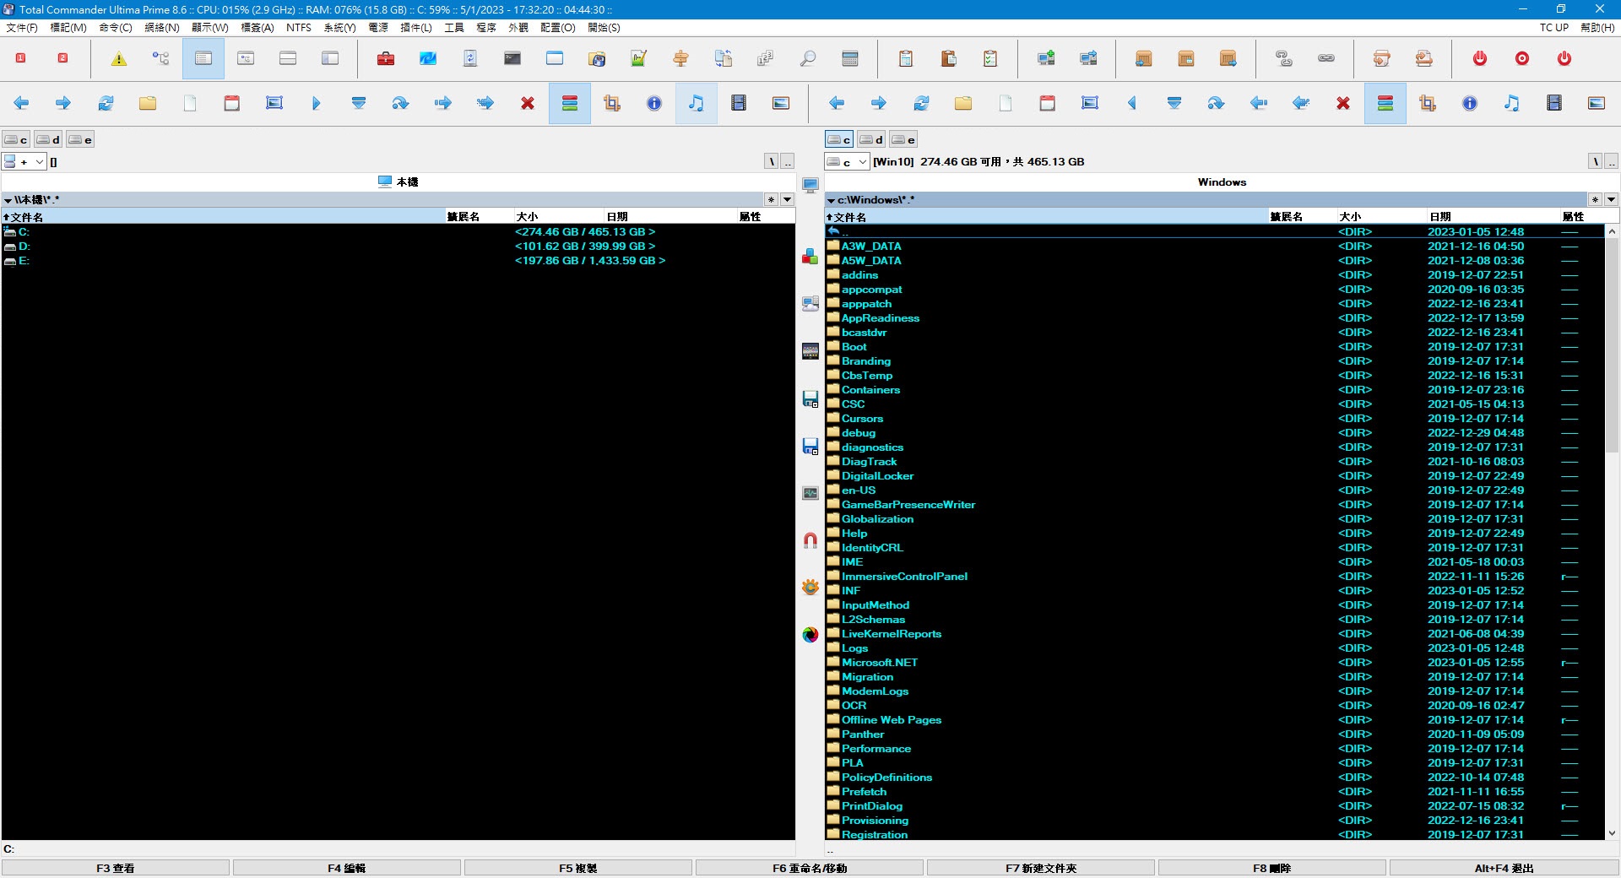Click the network computer with green plus icon
This screenshot has height=878, width=1621.
click(1046, 58)
